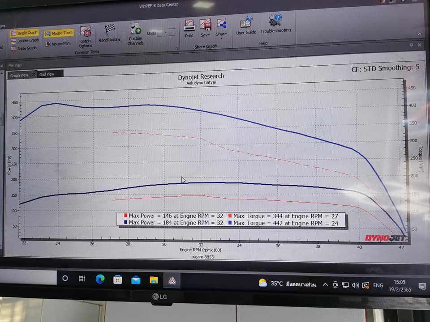Print the dyno graph
This screenshot has height=322, width=430.
pyautogui.click(x=189, y=28)
